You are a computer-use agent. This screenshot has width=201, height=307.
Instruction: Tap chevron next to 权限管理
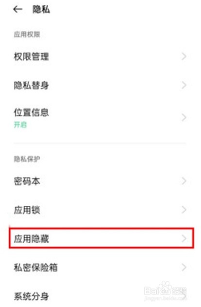click(184, 56)
